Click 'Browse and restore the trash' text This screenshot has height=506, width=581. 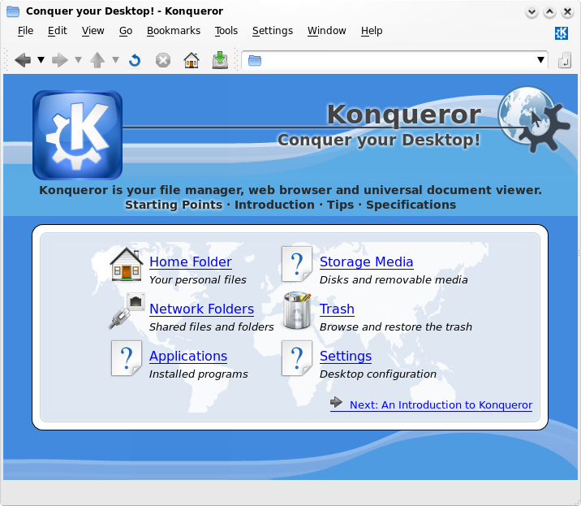tap(396, 327)
